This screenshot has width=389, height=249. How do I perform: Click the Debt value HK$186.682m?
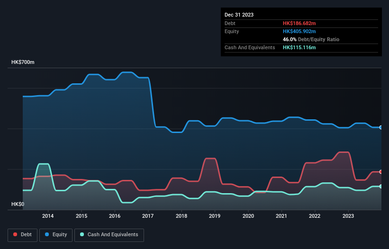299,23
